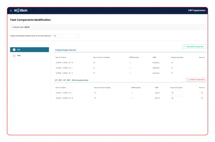
Task: Click the Add BOM Component button
Action: coord(194,47)
